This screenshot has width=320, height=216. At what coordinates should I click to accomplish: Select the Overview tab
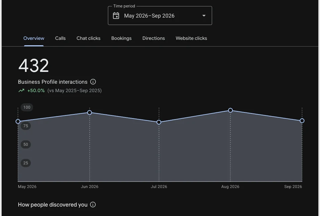(x=34, y=38)
